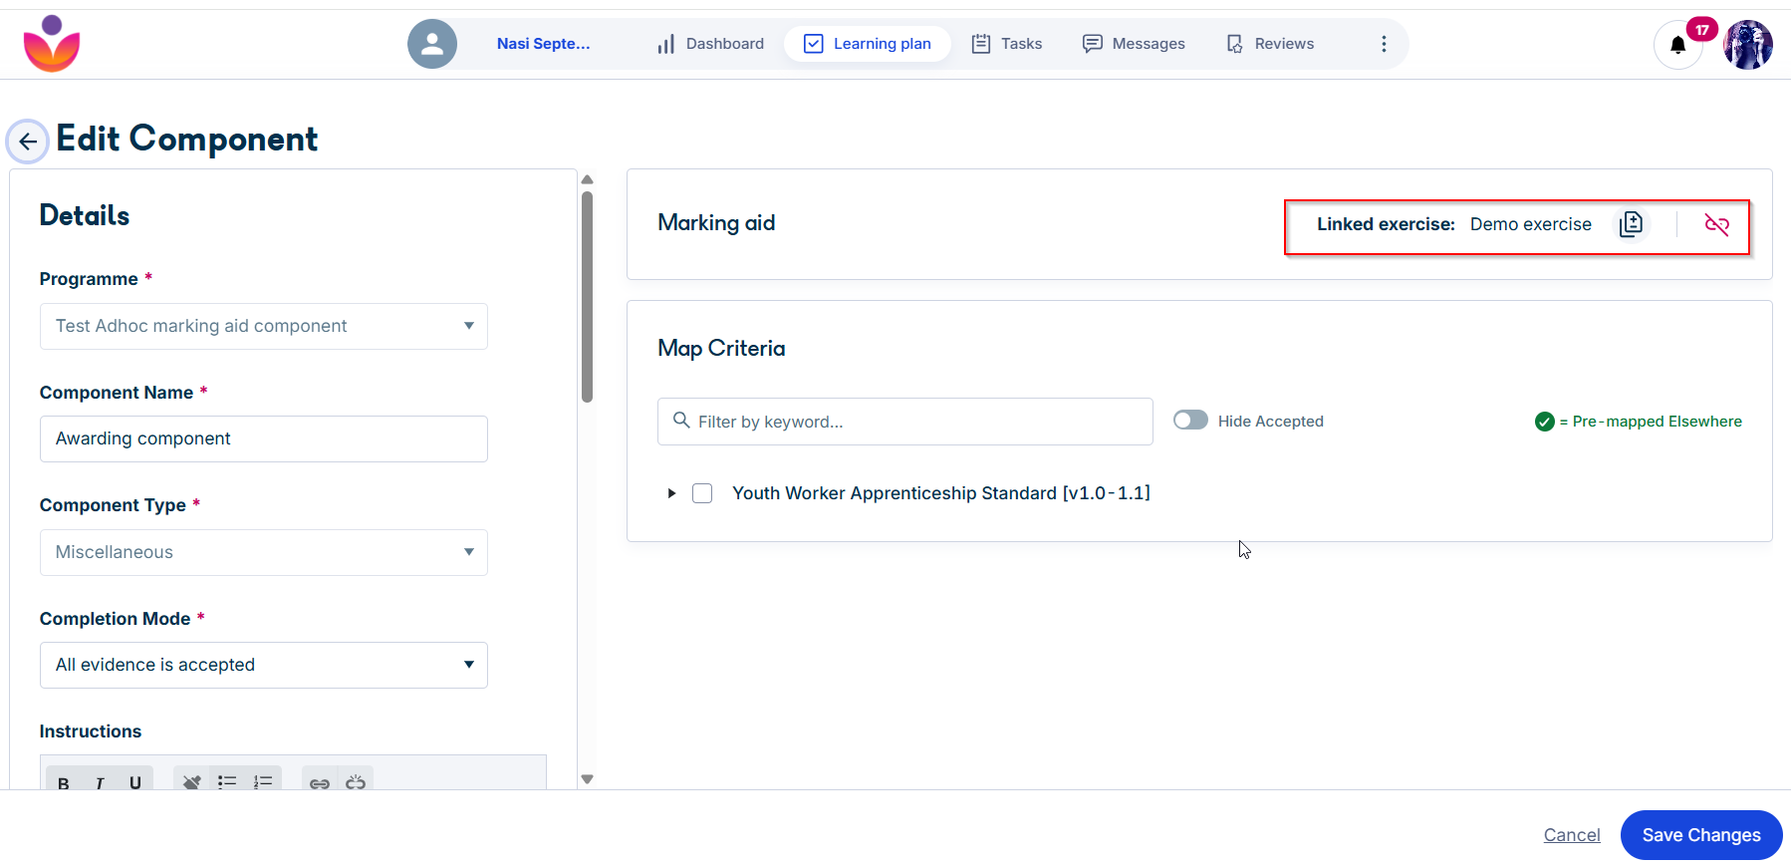This screenshot has height=868, width=1791.
Task: Insert a bulleted list in Instructions
Action: [227, 783]
